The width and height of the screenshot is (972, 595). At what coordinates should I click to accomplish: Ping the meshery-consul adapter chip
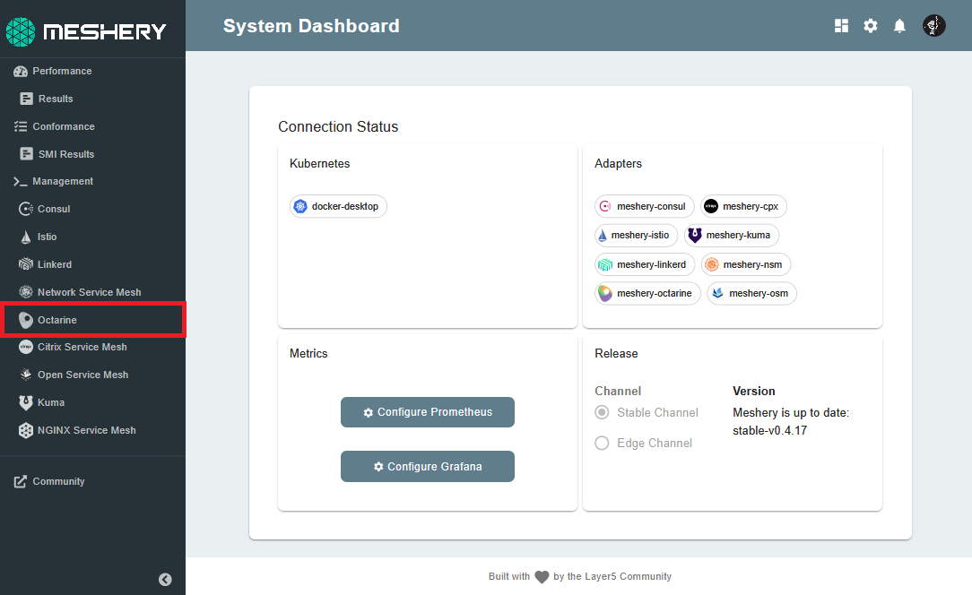pos(643,207)
